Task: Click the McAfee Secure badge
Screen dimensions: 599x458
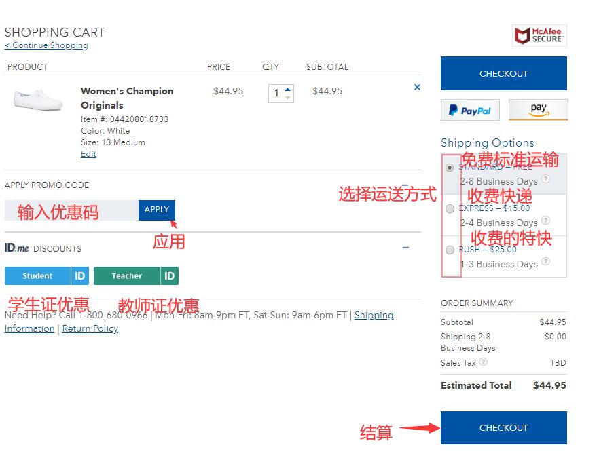Action: (x=539, y=35)
